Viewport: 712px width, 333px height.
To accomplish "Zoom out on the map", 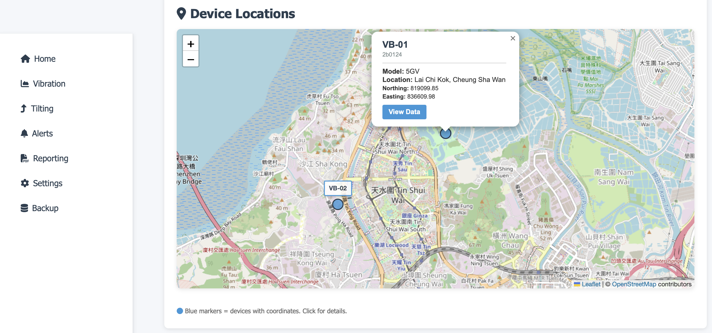I will (x=190, y=59).
